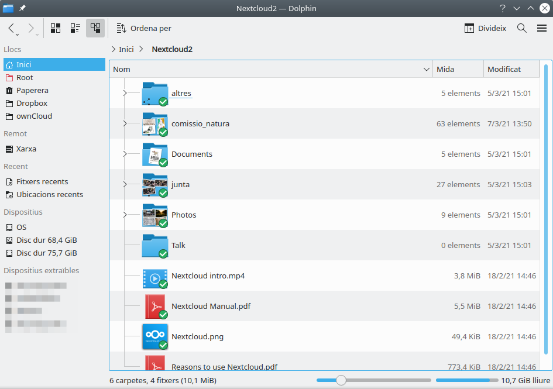This screenshot has height=389, width=553.
Task: Expand the altres folder
Action: [x=125, y=94]
